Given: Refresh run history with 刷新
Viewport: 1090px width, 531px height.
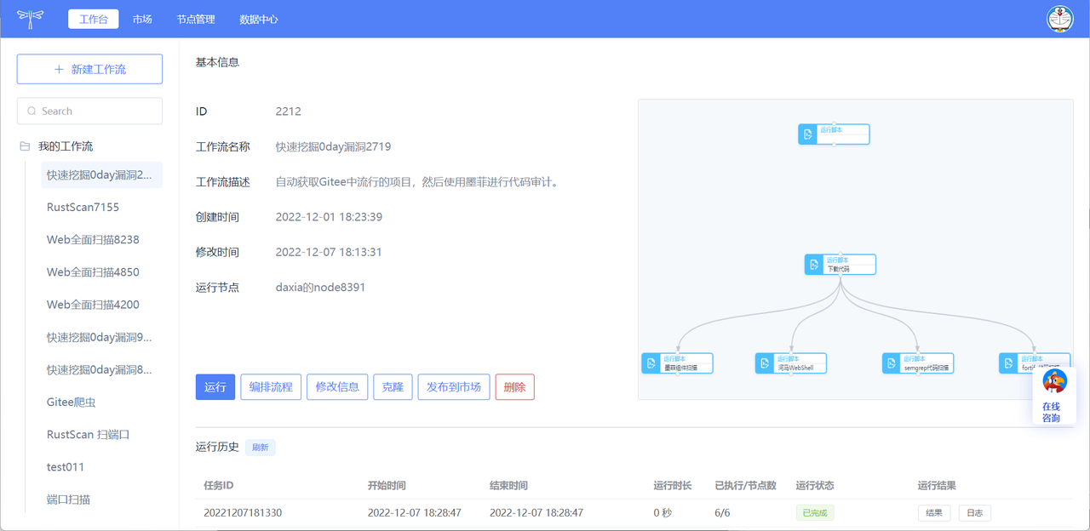Looking at the screenshot, I should point(261,448).
